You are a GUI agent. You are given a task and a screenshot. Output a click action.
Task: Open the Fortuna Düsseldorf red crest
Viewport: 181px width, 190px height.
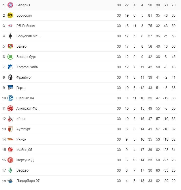click(10, 160)
